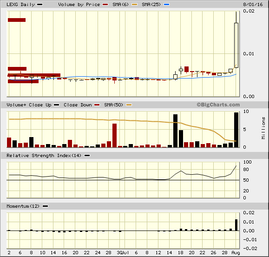The height and width of the screenshot is (257, 269).
Task: Click the Relative Strength Index(14) legend marker
Action: tap(87, 156)
